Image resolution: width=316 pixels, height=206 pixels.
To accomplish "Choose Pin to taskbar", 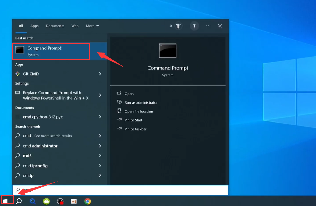I will coord(136,129).
